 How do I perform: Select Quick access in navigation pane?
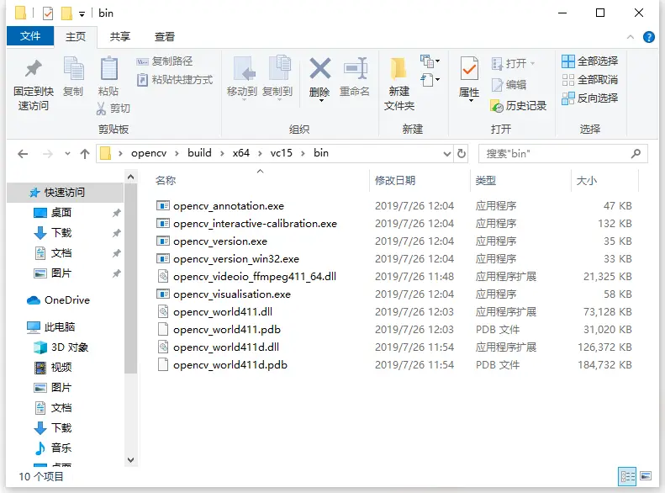(x=65, y=193)
